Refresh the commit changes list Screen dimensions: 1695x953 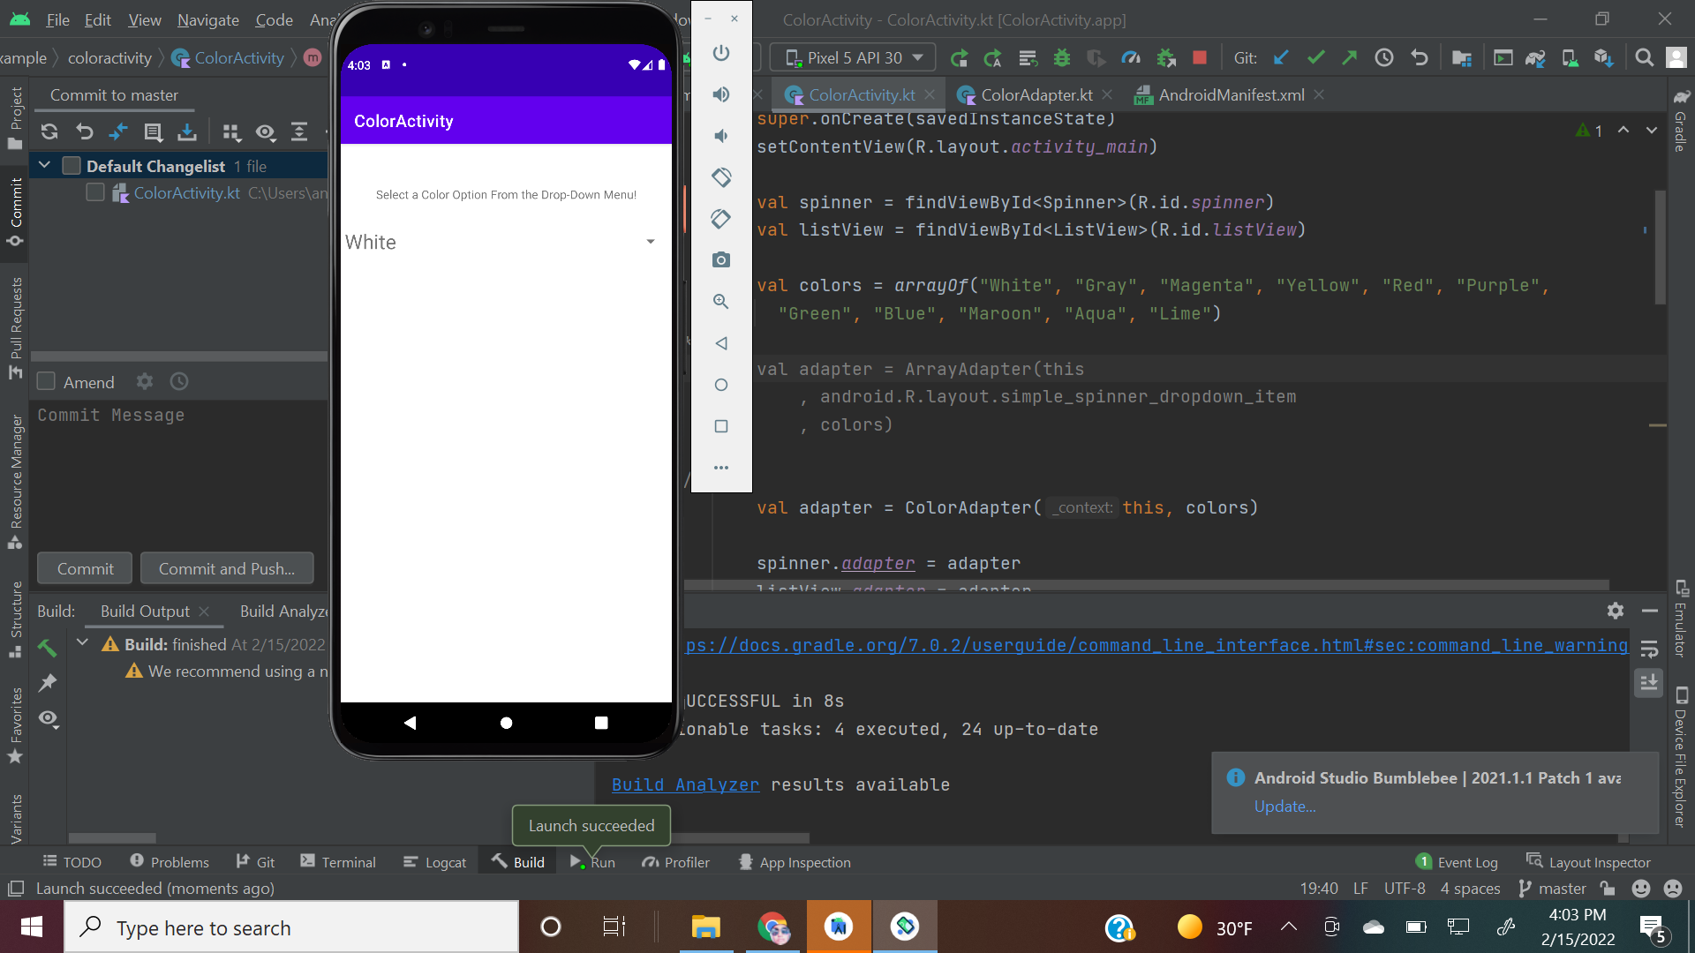[x=49, y=132]
